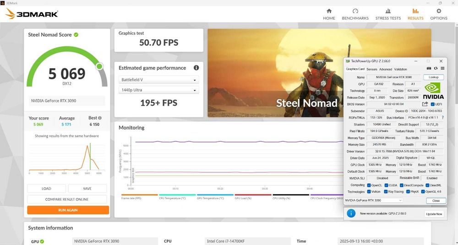Open the Results section
The image size is (458, 245).
(x=415, y=14)
